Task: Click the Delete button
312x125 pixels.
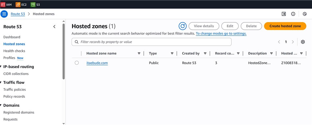Action: point(251,26)
